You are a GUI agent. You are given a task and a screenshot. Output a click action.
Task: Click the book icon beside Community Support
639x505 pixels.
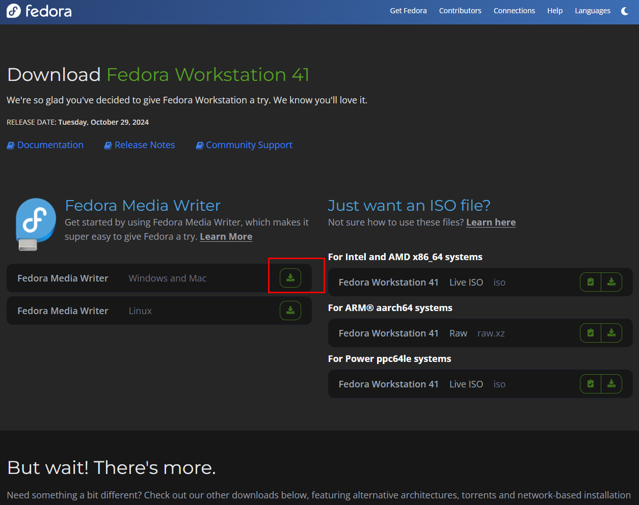tap(200, 145)
